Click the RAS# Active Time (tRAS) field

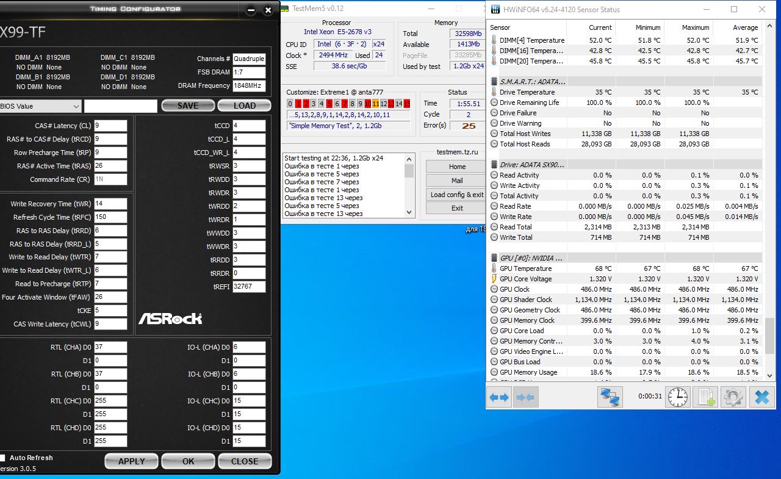coord(110,166)
